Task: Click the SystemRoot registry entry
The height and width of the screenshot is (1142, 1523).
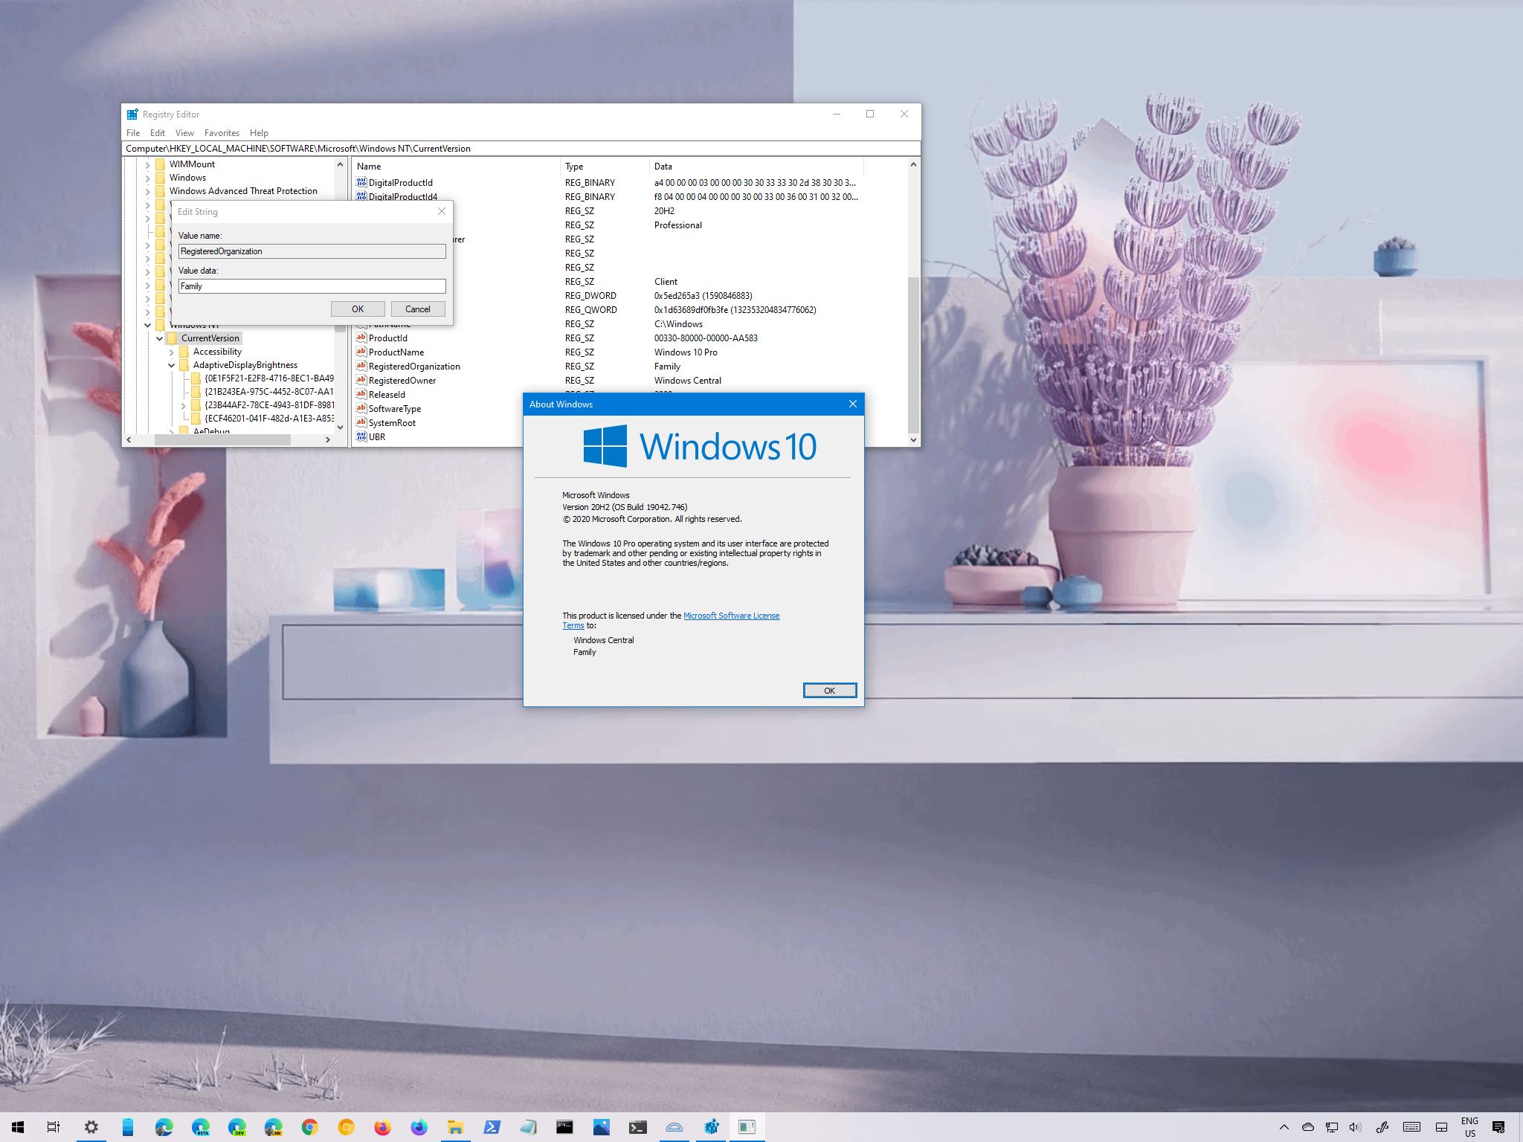Action: pyautogui.click(x=393, y=422)
